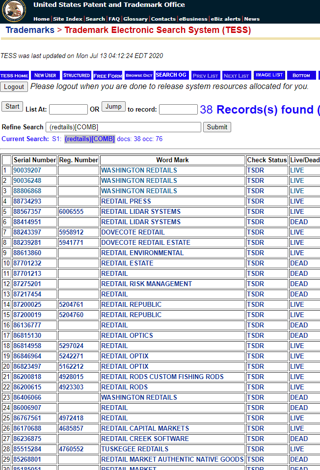Image resolution: width=320 pixels, height=470 pixels.
Task: Open the Search link in top navigation
Action: (95, 19)
